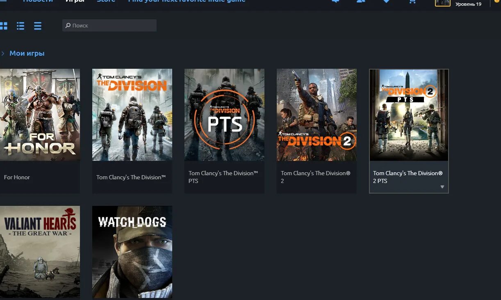Open the Watch Dogs cover art
The height and width of the screenshot is (300, 501).
132,252
